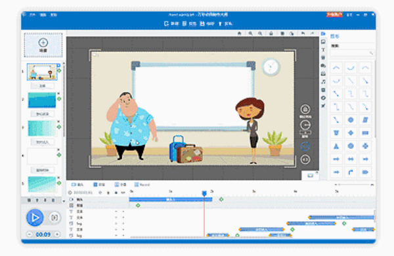
Task: Insert the downward curved arc shape
Action: [351, 68]
